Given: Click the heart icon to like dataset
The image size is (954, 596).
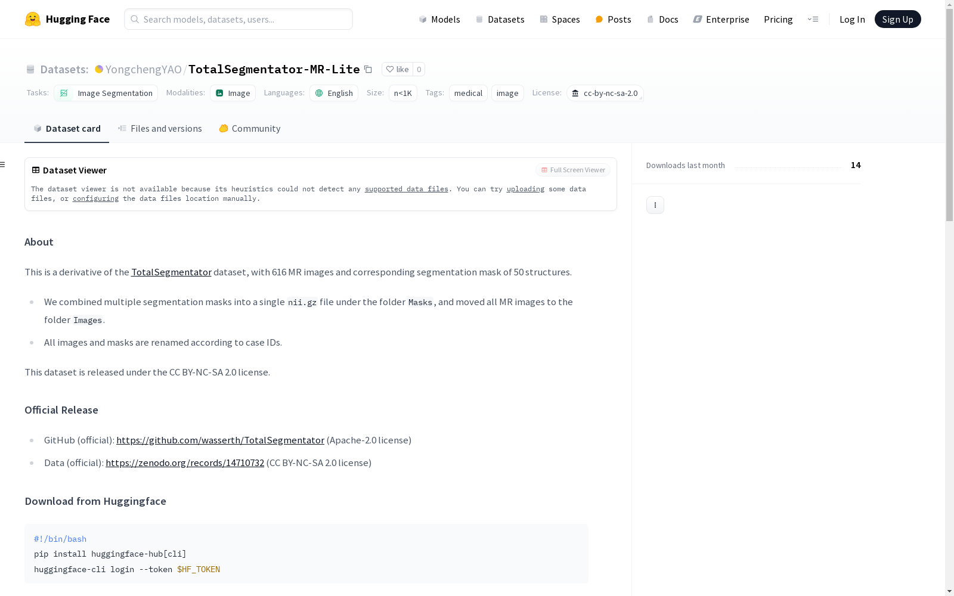Looking at the screenshot, I should pyautogui.click(x=390, y=69).
